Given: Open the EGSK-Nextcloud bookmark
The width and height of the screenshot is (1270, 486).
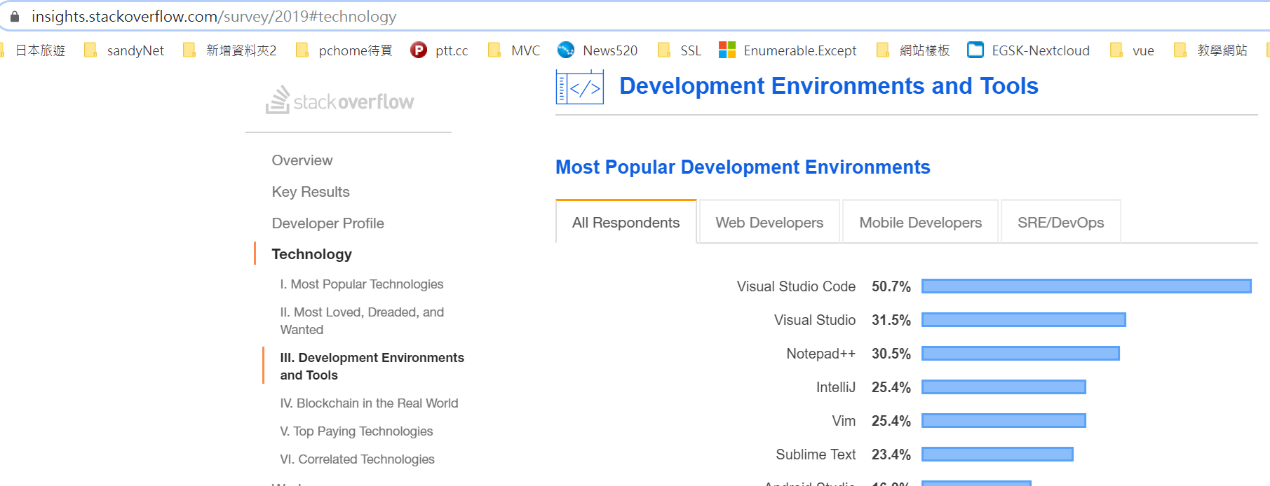Looking at the screenshot, I should point(1028,50).
